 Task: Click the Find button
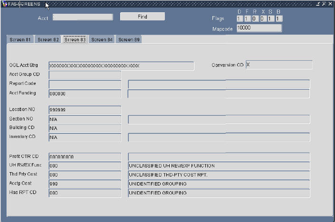coord(142,17)
